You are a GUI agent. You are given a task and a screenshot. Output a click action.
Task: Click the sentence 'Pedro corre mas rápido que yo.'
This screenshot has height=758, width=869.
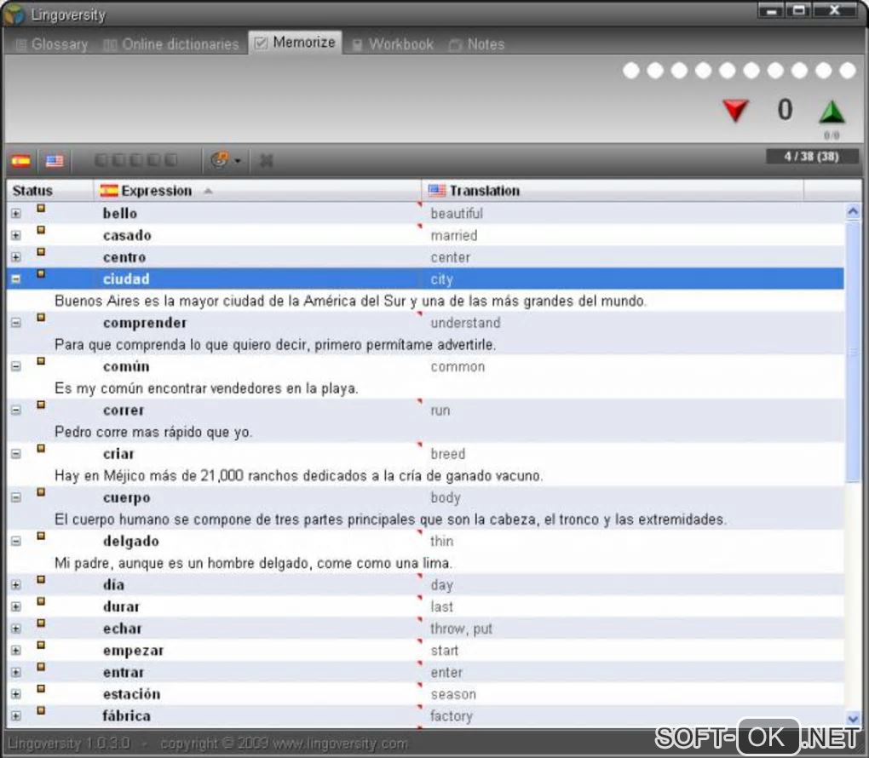pyautogui.click(x=153, y=432)
